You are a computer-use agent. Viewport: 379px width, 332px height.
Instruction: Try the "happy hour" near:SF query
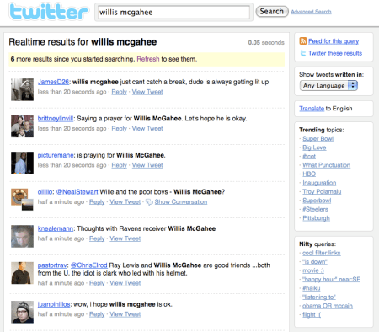click(x=331, y=280)
